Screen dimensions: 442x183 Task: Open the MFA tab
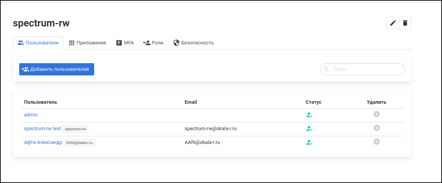point(125,43)
